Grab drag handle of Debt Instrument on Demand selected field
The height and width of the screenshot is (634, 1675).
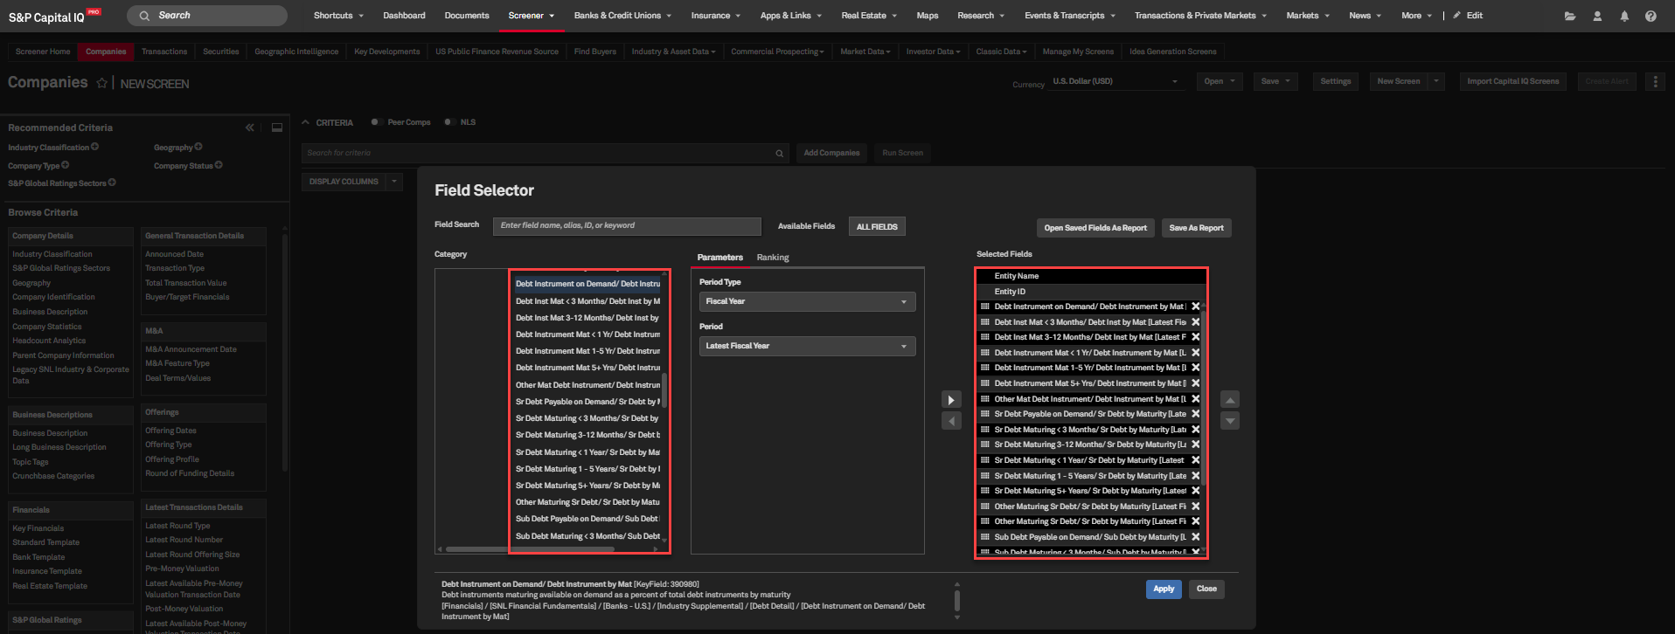pyautogui.click(x=985, y=307)
